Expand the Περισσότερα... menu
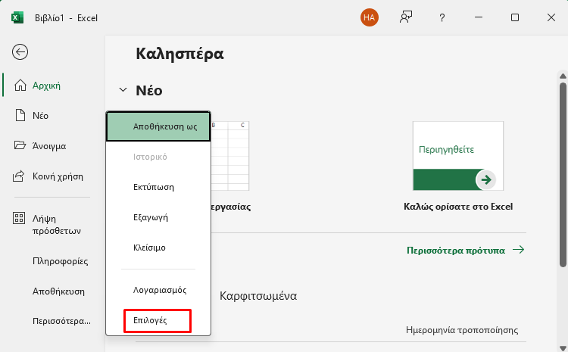 point(61,321)
